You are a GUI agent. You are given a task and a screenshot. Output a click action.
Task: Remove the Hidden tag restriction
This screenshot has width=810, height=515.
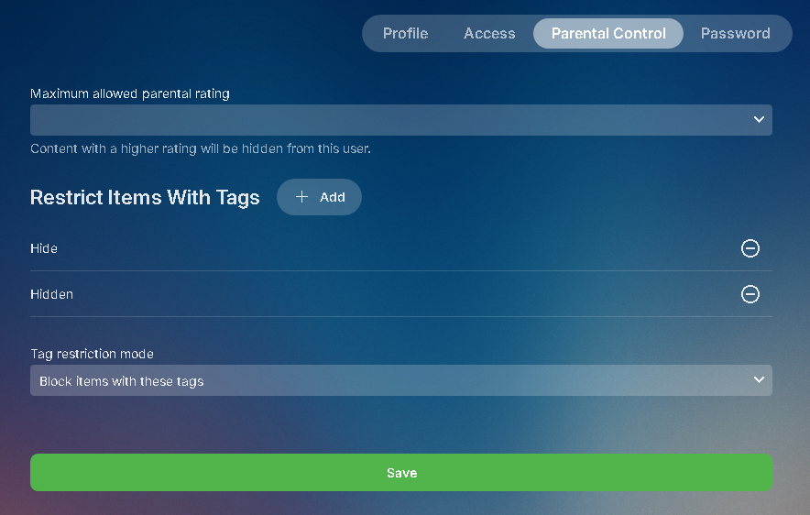(x=750, y=294)
